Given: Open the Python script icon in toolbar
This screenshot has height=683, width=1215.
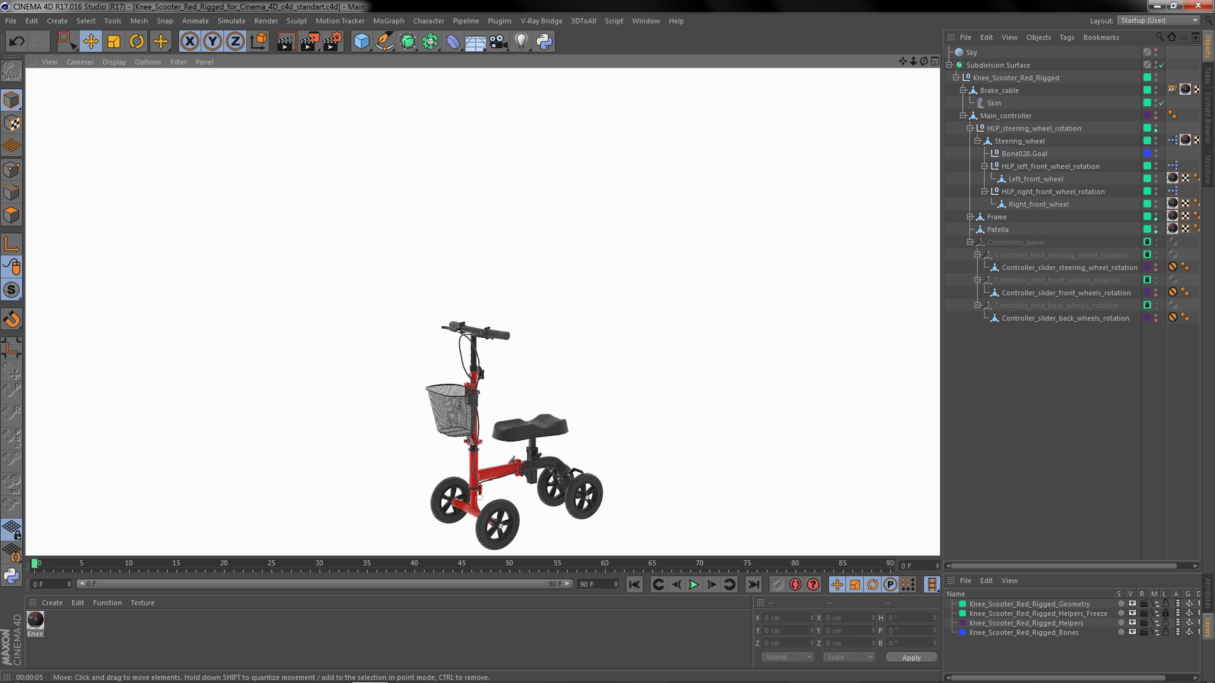Looking at the screenshot, I should click(544, 42).
